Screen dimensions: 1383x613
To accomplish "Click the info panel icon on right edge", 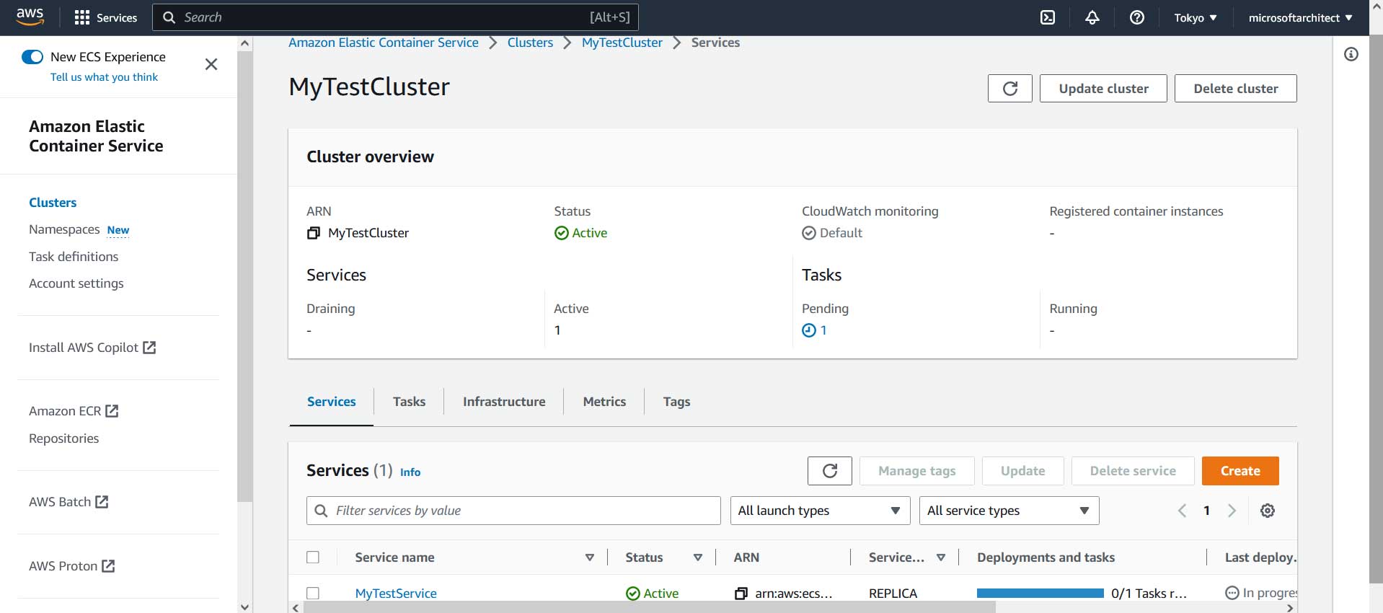I will pos(1351,54).
